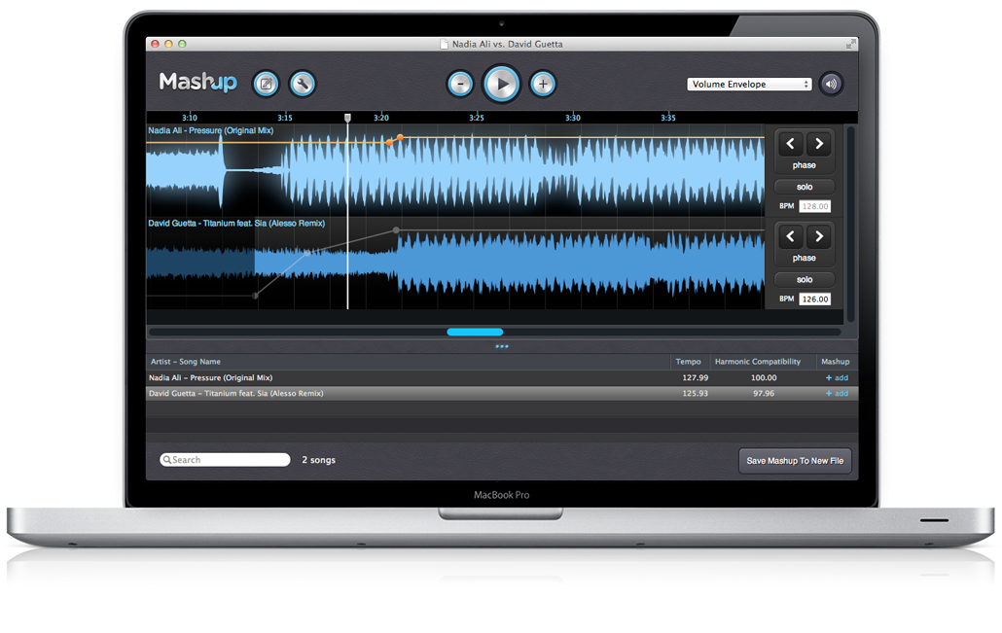Click the harmonic compatibility value 97.96
The height and width of the screenshot is (633, 1002).
[x=764, y=394]
